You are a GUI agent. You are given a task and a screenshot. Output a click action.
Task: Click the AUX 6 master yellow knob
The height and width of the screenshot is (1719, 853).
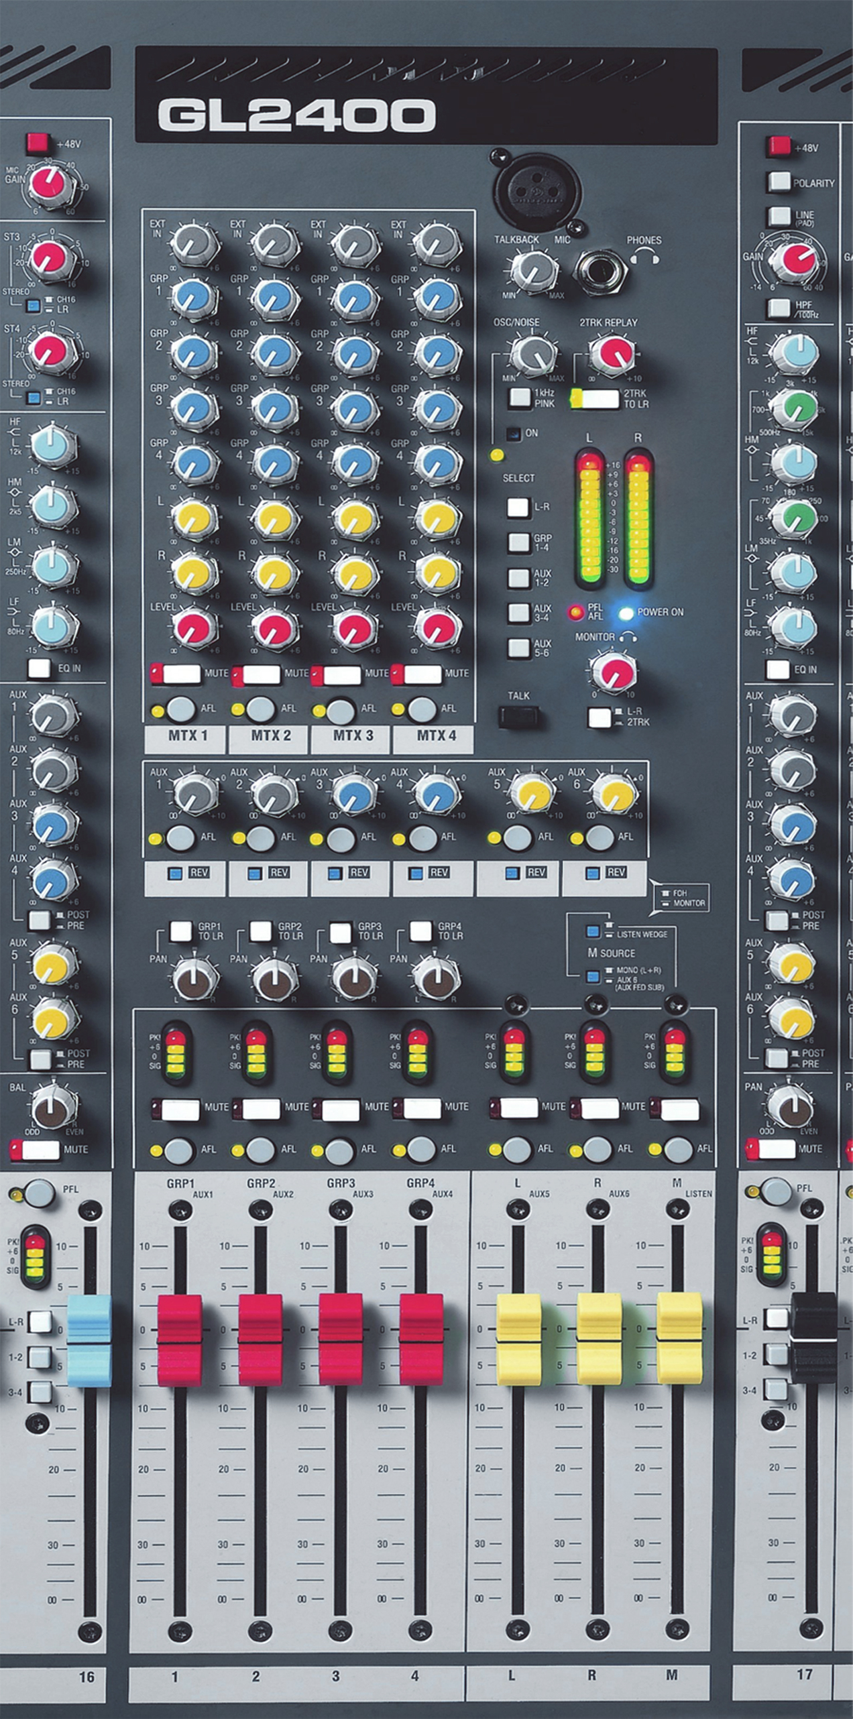(x=613, y=794)
